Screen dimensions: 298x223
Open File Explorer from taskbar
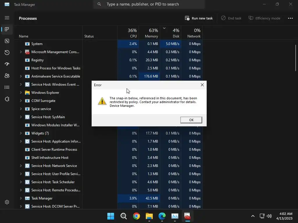click(x=149, y=216)
